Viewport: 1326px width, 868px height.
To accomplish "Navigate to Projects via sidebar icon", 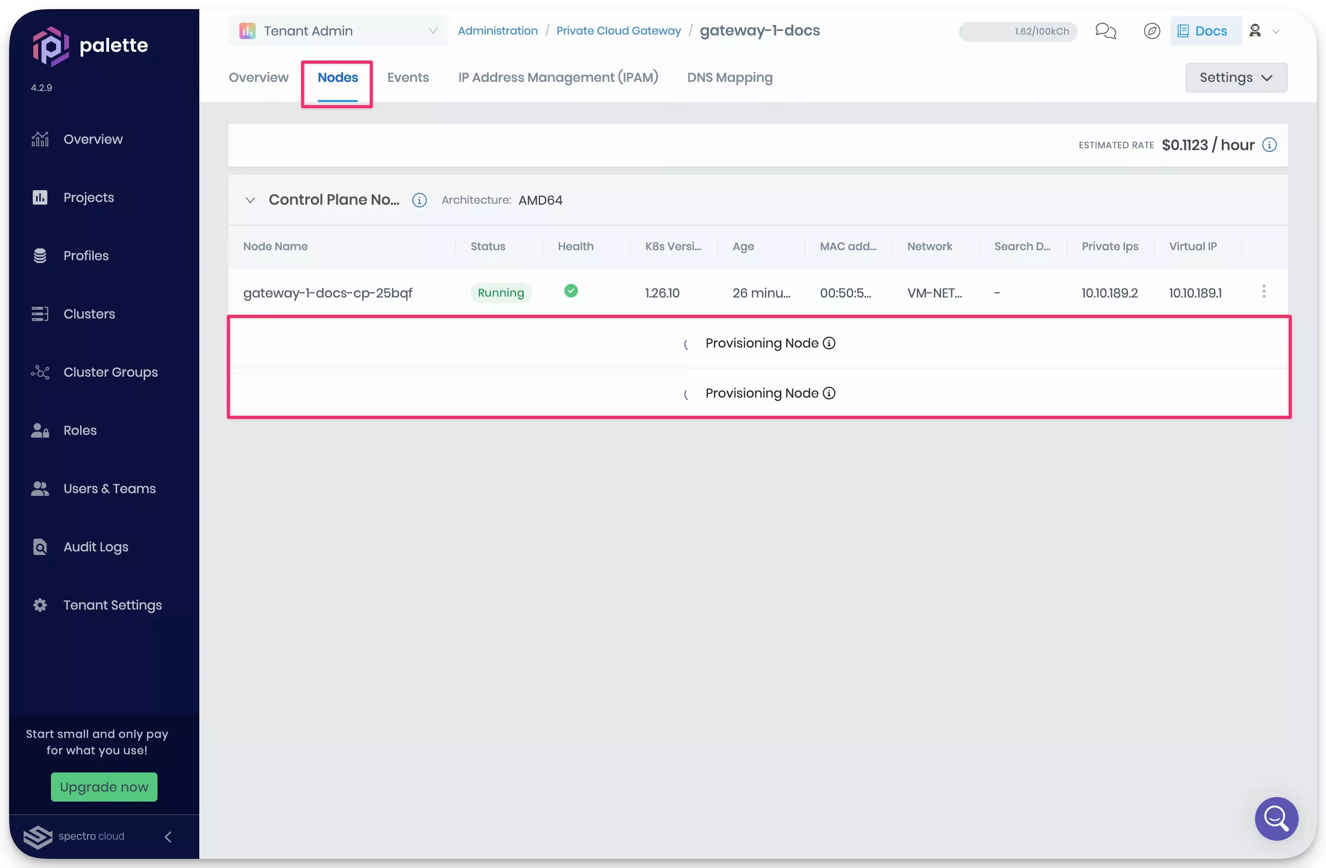I will click(x=40, y=197).
